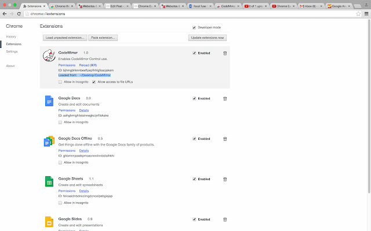The image size is (371, 231).
Task: Toggle the Developer mode checkbox
Action: pos(194,28)
